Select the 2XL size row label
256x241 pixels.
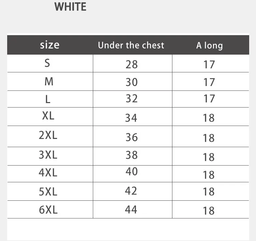(48, 135)
